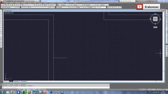Switch to the Présentation1 layout tab

click(x=17, y=81)
